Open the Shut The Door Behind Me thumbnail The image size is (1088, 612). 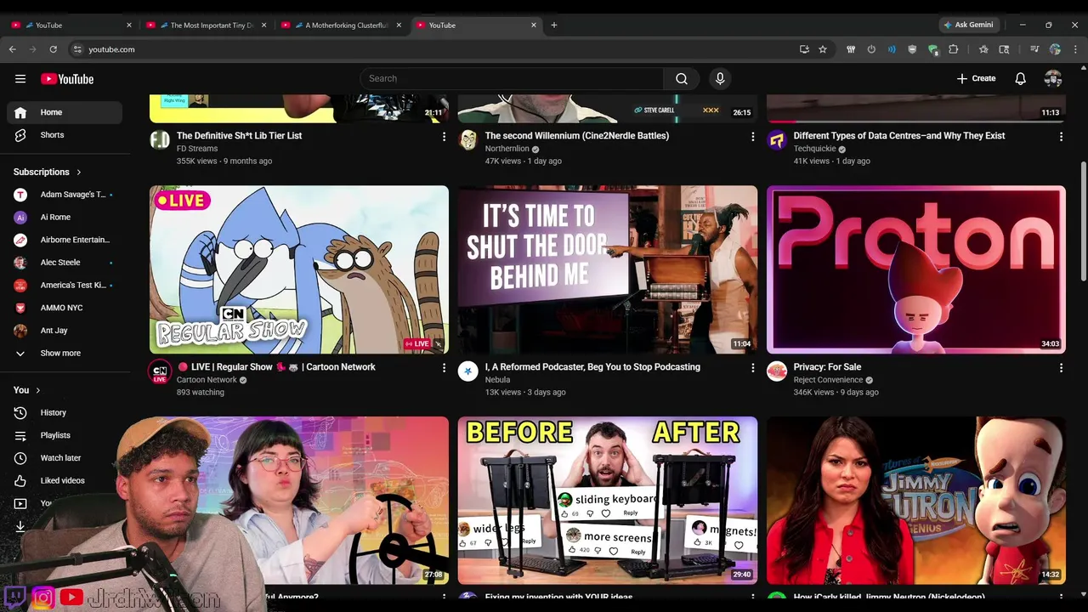point(608,269)
